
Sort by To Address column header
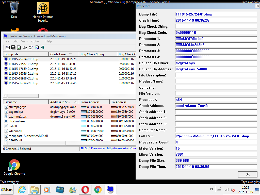[123, 102]
